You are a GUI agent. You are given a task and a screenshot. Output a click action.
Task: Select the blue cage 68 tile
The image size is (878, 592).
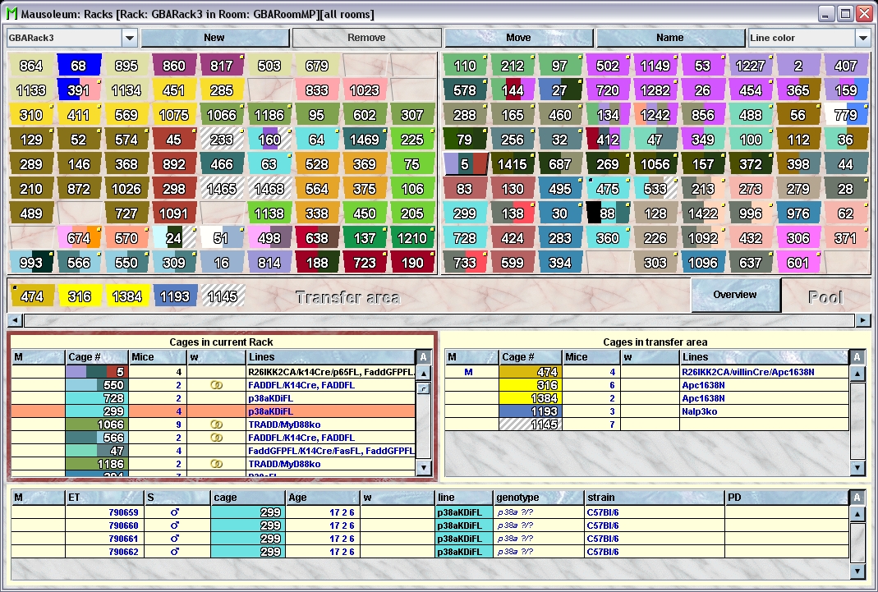pyautogui.click(x=78, y=64)
